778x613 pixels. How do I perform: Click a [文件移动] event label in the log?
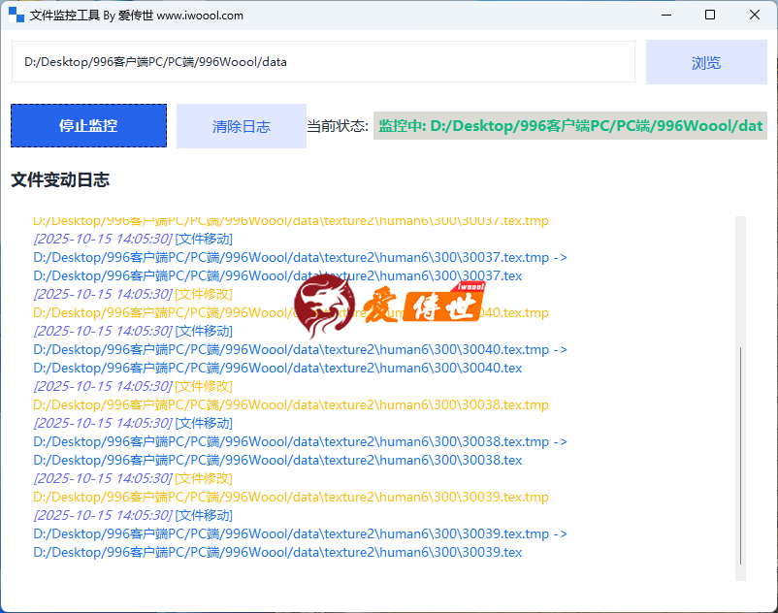pos(202,239)
